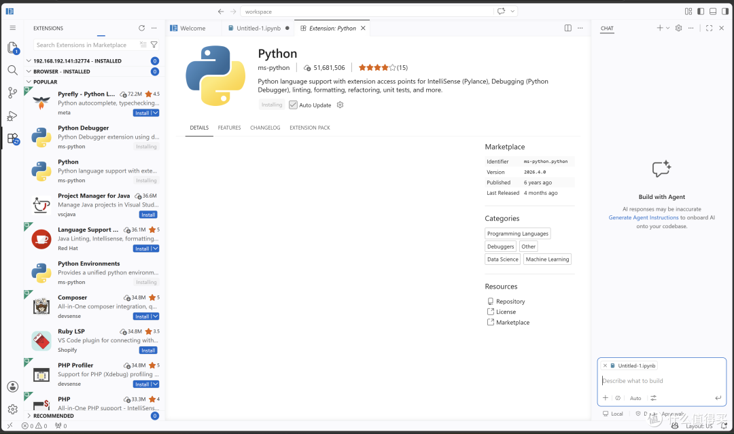Open Source Control view icon
This screenshot has height=434, width=734.
click(13, 92)
